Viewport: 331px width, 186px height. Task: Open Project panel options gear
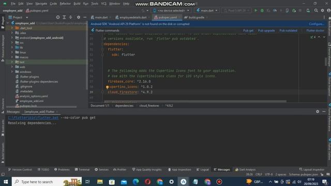click(79, 17)
